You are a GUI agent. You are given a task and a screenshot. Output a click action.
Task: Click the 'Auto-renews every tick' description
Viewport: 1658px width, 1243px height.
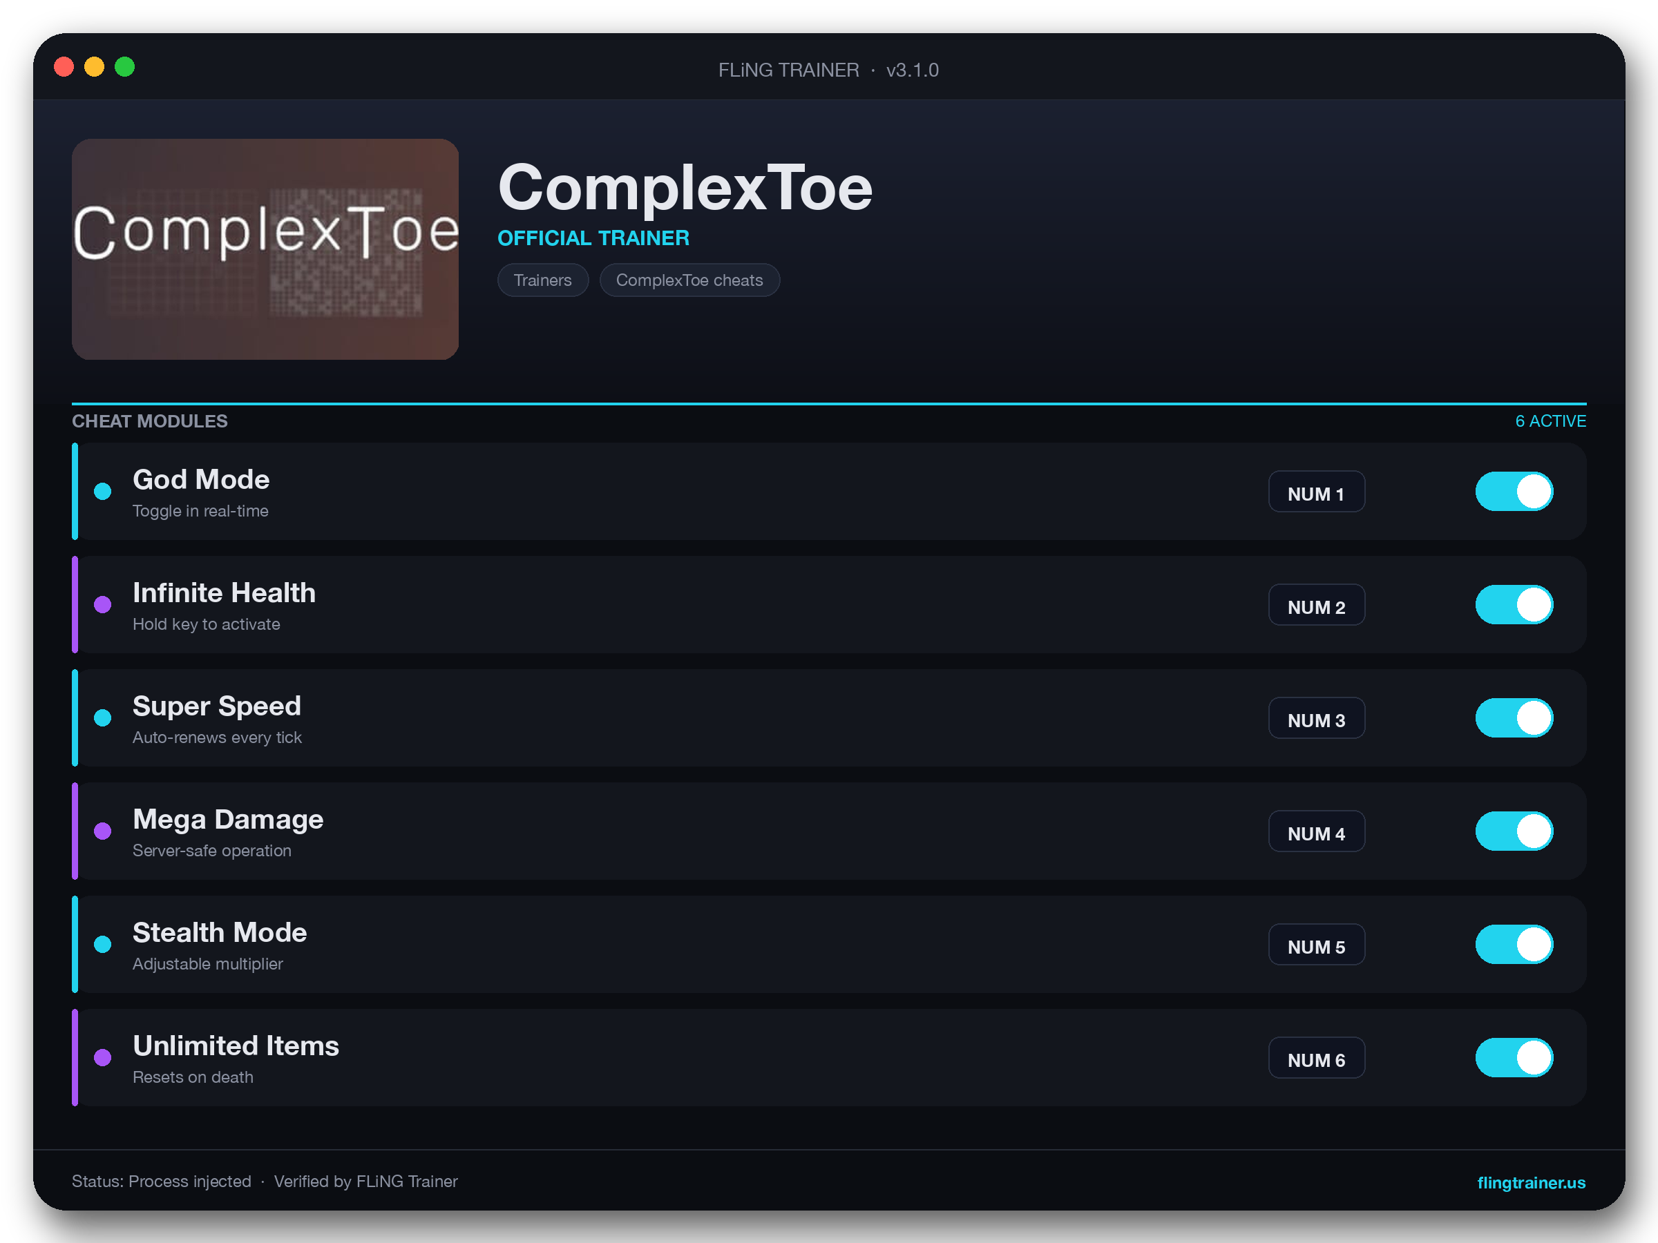tap(218, 738)
